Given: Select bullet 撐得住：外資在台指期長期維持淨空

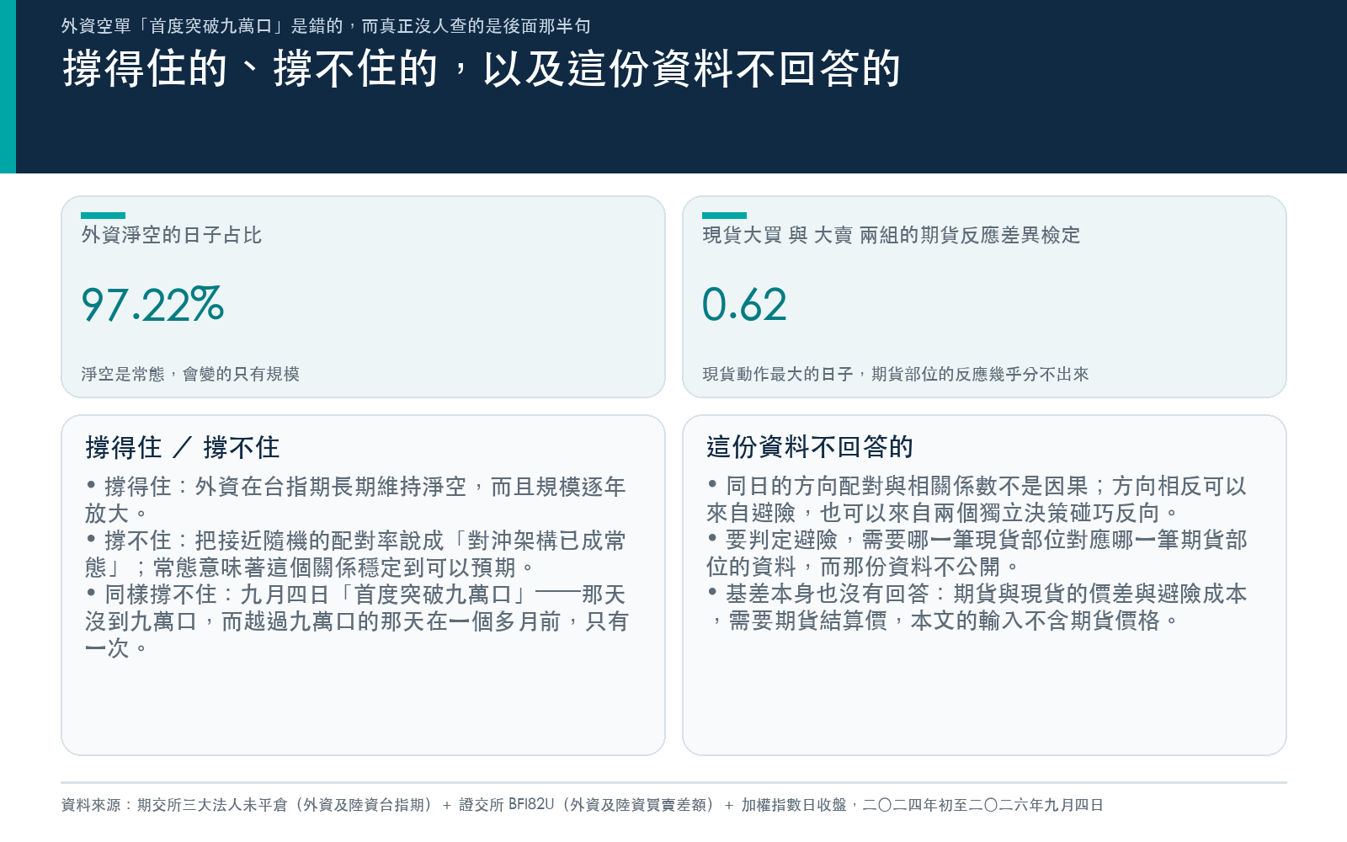Looking at the screenshot, I should point(356,499).
